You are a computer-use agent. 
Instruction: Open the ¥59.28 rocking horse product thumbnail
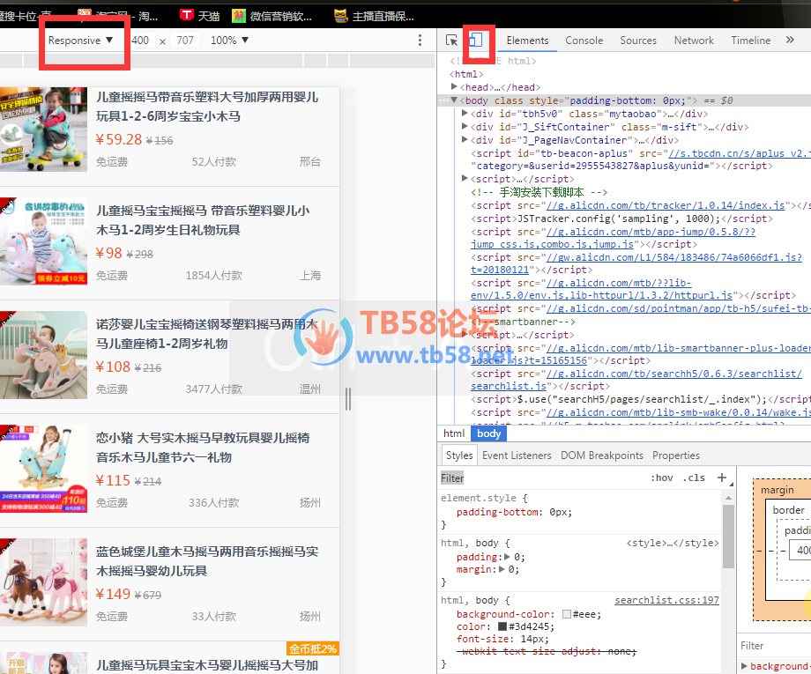tap(43, 130)
